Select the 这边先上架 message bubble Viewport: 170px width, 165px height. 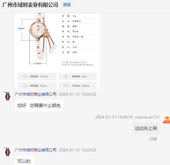pos(146,128)
